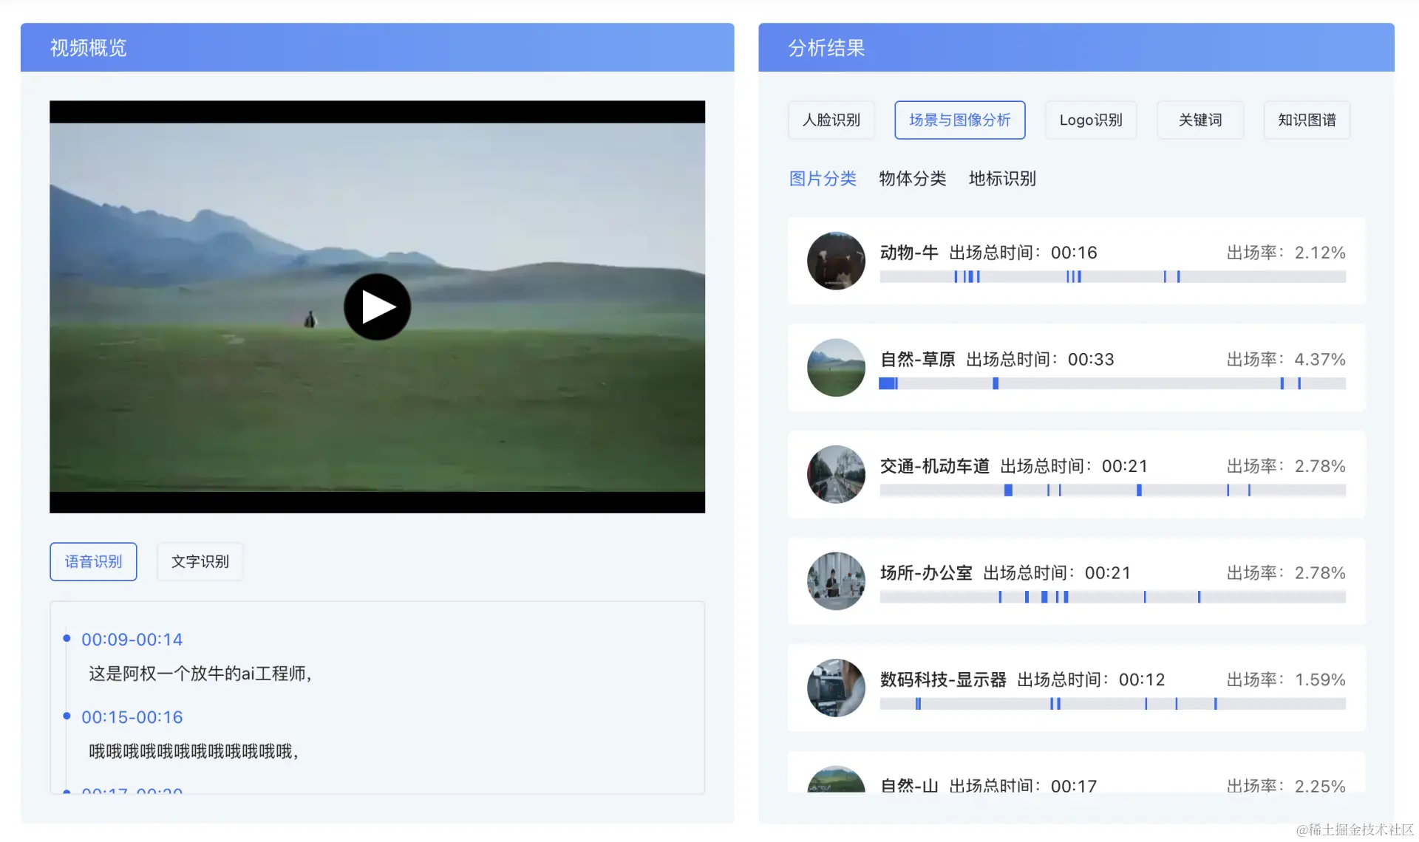The width and height of the screenshot is (1419, 842).
Task: Click the 数码科技-显示器 monitor thumbnail
Action: point(836,688)
